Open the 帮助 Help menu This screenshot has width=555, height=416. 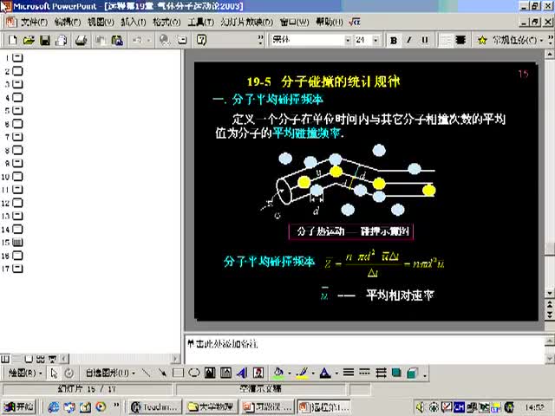coord(330,23)
